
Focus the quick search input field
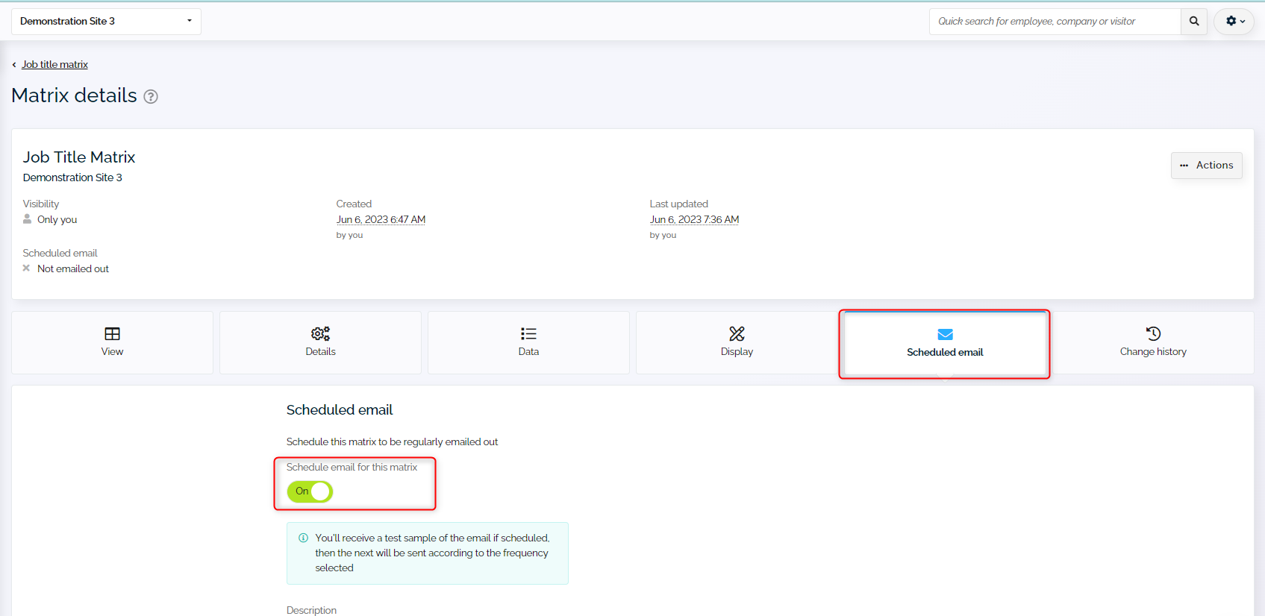point(1054,22)
